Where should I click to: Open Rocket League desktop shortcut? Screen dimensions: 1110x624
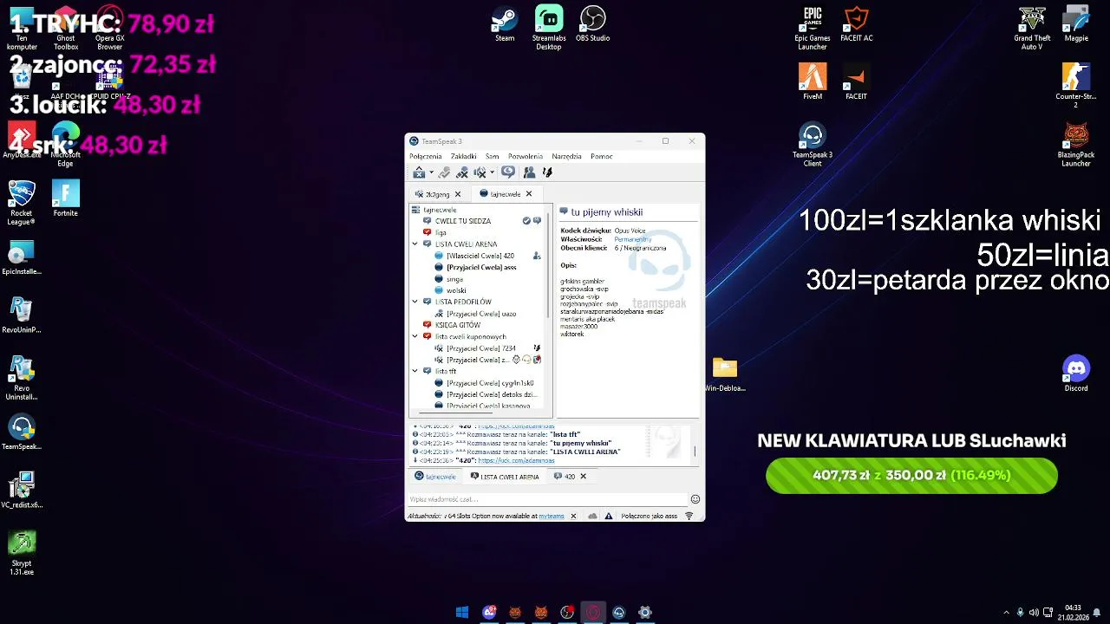coord(21,203)
